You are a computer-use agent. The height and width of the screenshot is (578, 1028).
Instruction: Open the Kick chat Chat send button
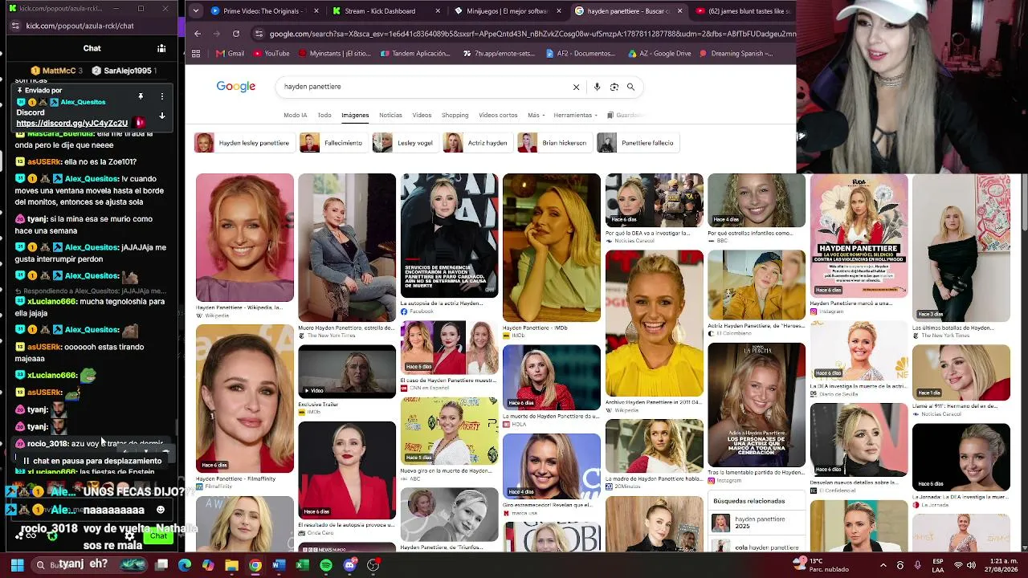pos(158,535)
